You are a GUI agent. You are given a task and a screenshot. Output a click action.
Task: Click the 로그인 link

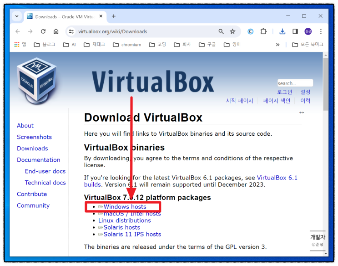(x=284, y=92)
